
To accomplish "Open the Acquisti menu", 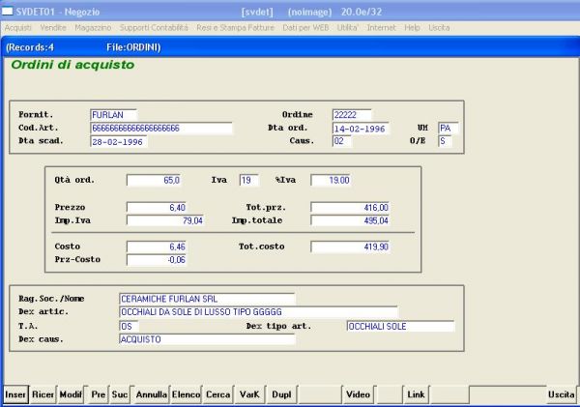I will (x=17, y=28).
